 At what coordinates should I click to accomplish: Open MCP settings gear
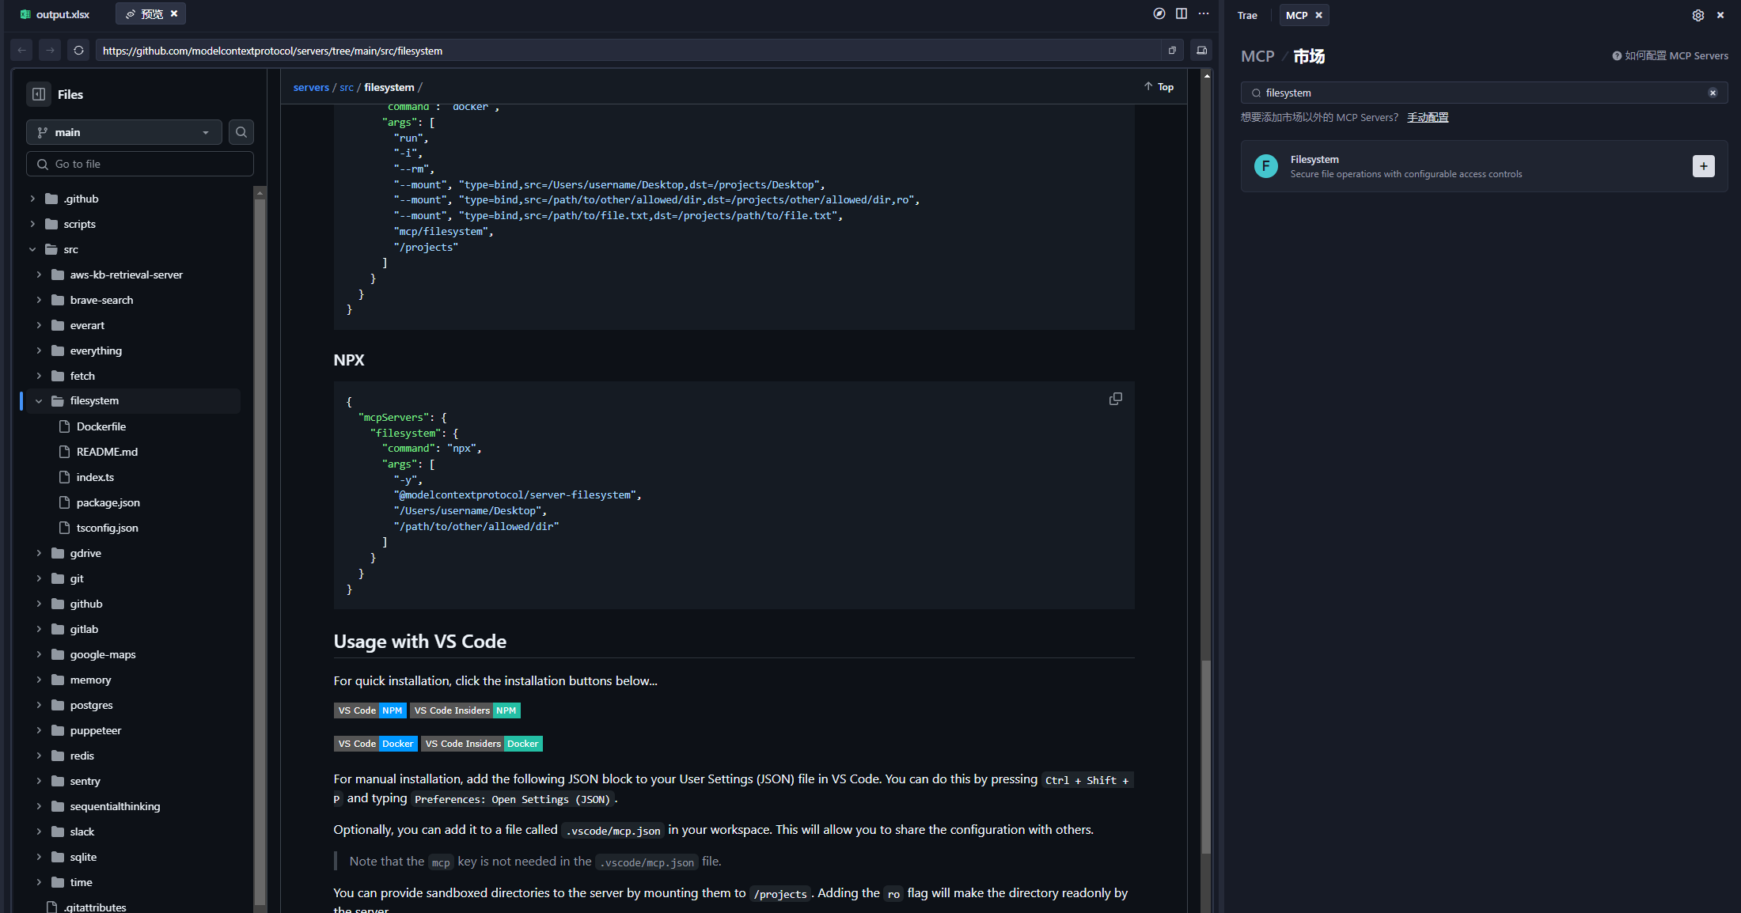(1698, 15)
